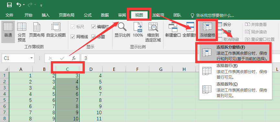Click 重设窗口位置 button

click(260, 39)
